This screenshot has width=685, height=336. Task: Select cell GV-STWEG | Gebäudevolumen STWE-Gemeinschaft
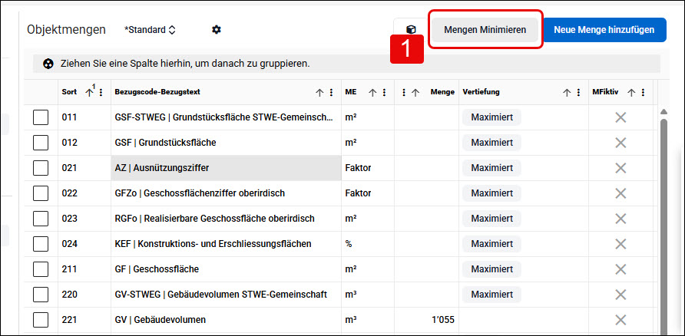tap(227, 295)
